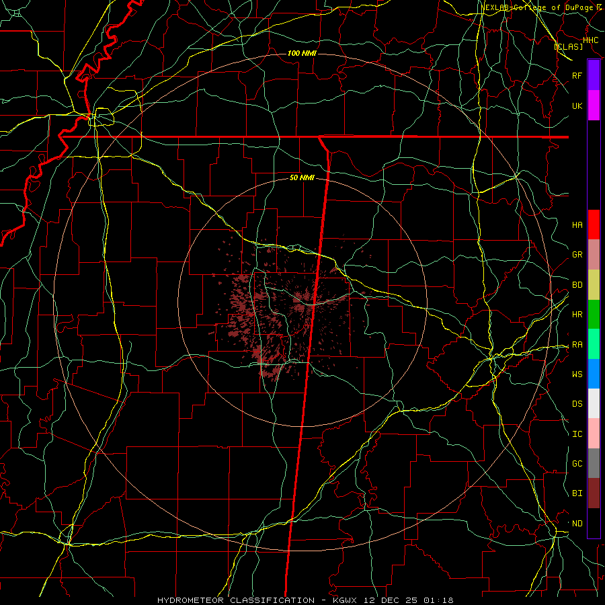Screen dimensions: 605x605
Task: Click the 100 NMI range ring label
Action: pos(302,53)
